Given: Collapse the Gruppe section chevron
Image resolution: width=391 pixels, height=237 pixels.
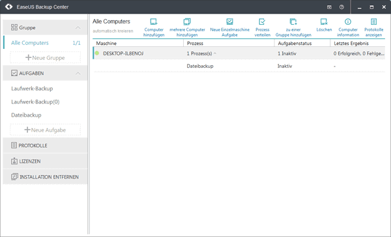Looking at the screenshot, I should [78, 27].
